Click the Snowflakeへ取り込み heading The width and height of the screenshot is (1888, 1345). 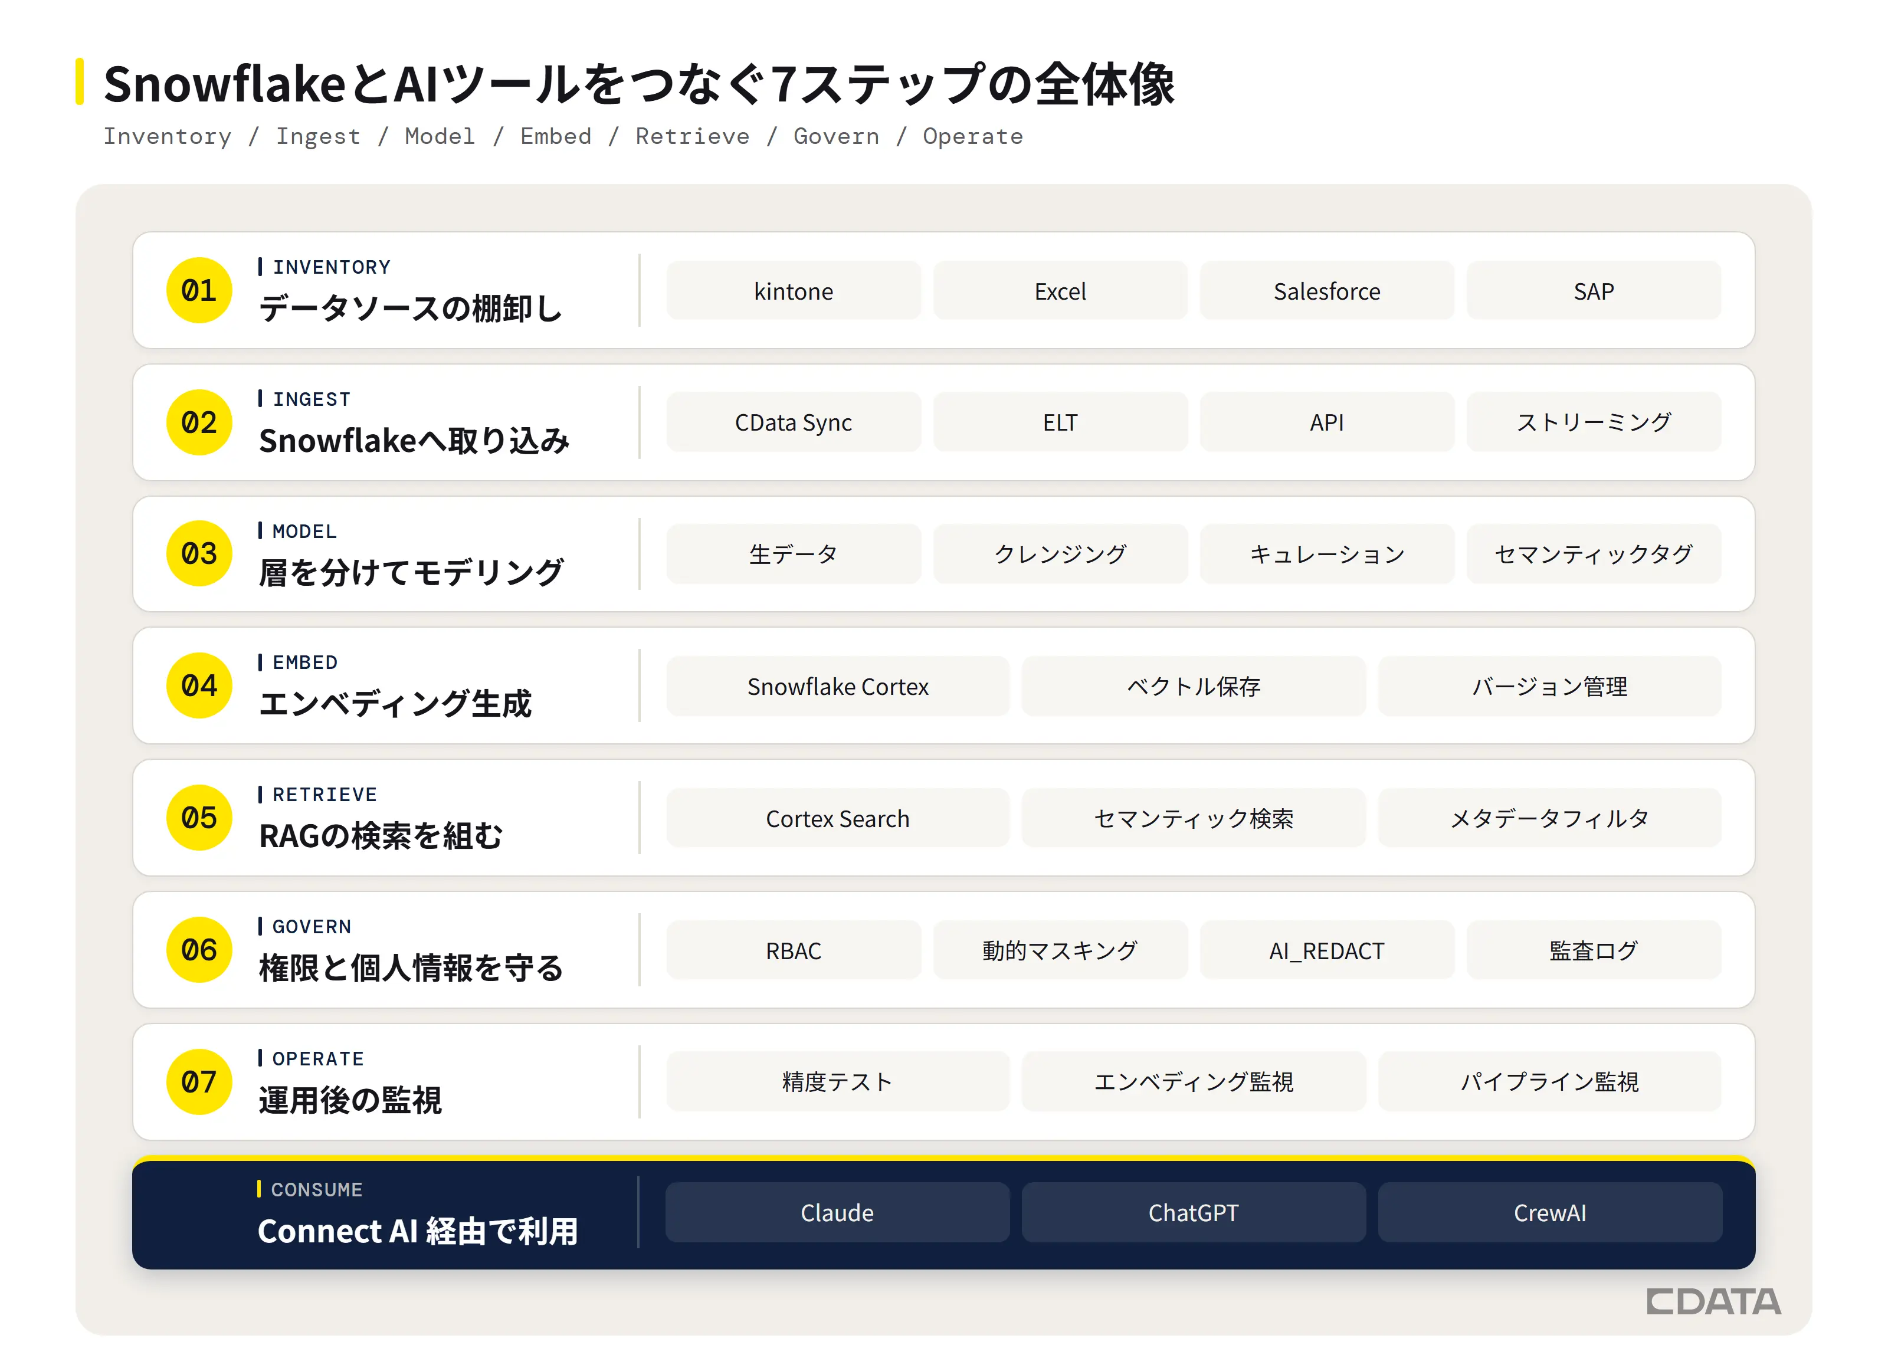pos(414,441)
